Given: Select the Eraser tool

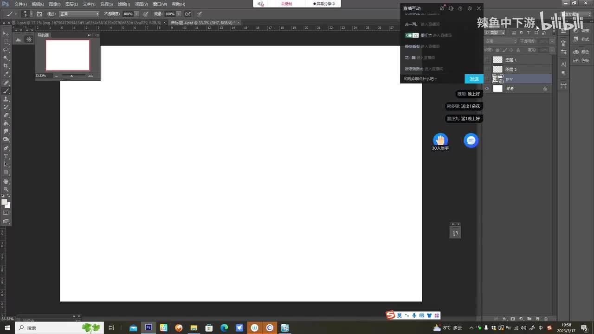Looking at the screenshot, I should click(6, 115).
